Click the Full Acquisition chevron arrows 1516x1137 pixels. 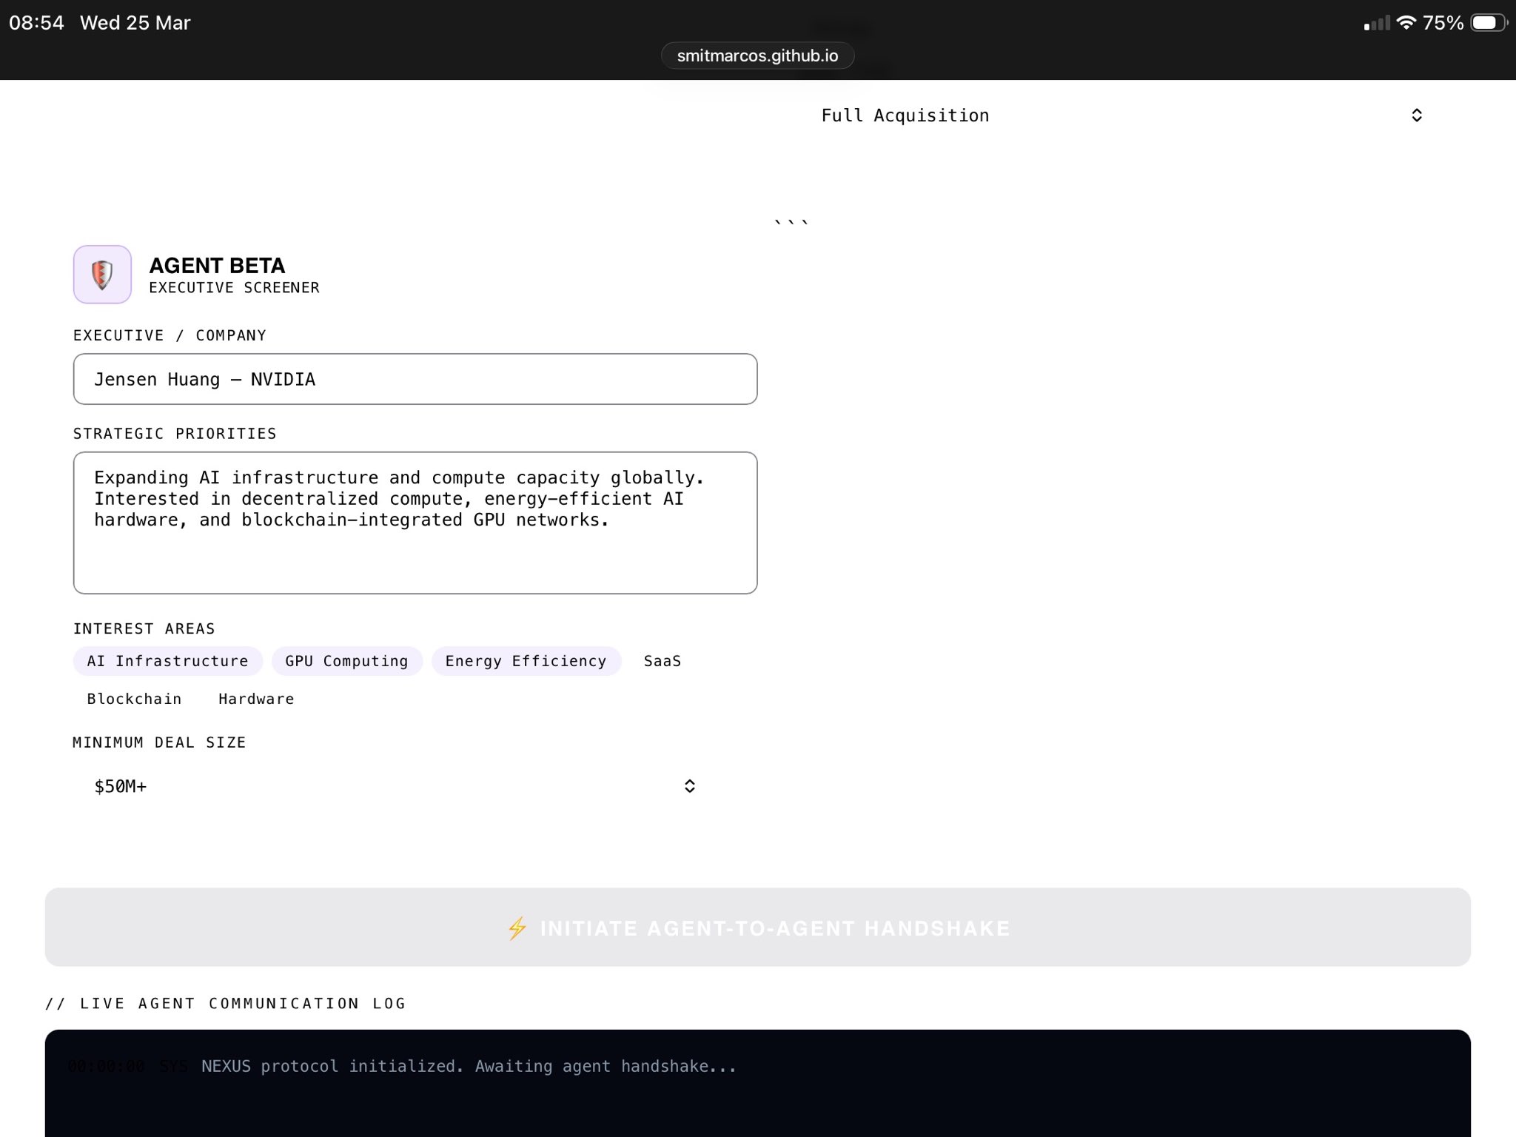pos(1416,115)
